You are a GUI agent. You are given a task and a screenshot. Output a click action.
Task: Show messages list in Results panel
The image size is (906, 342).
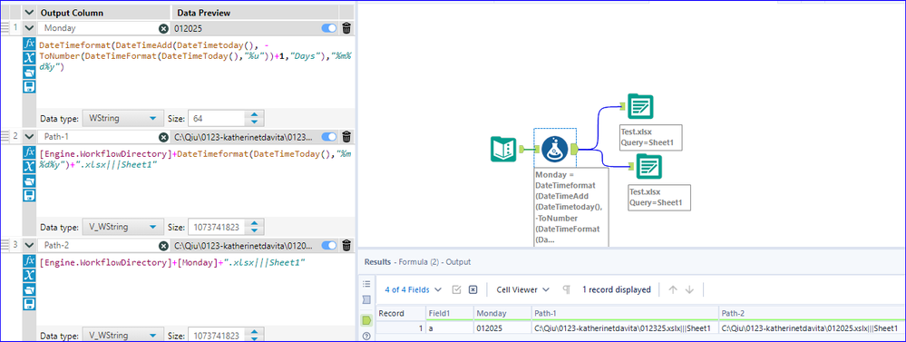(365, 284)
